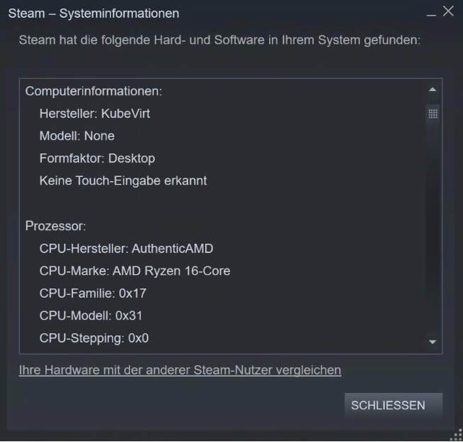Click the SCHLIESSEN button
This screenshot has width=463, height=442.
[x=393, y=405]
